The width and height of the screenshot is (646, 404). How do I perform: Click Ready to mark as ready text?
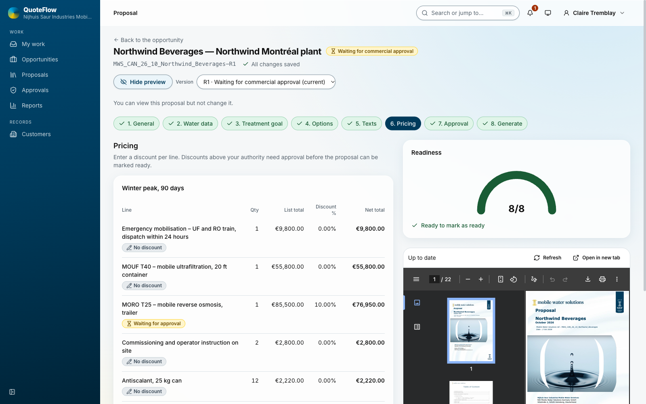click(x=453, y=225)
